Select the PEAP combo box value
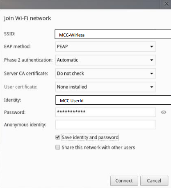The width and height of the screenshot is (171, 188). coord(105,47)
